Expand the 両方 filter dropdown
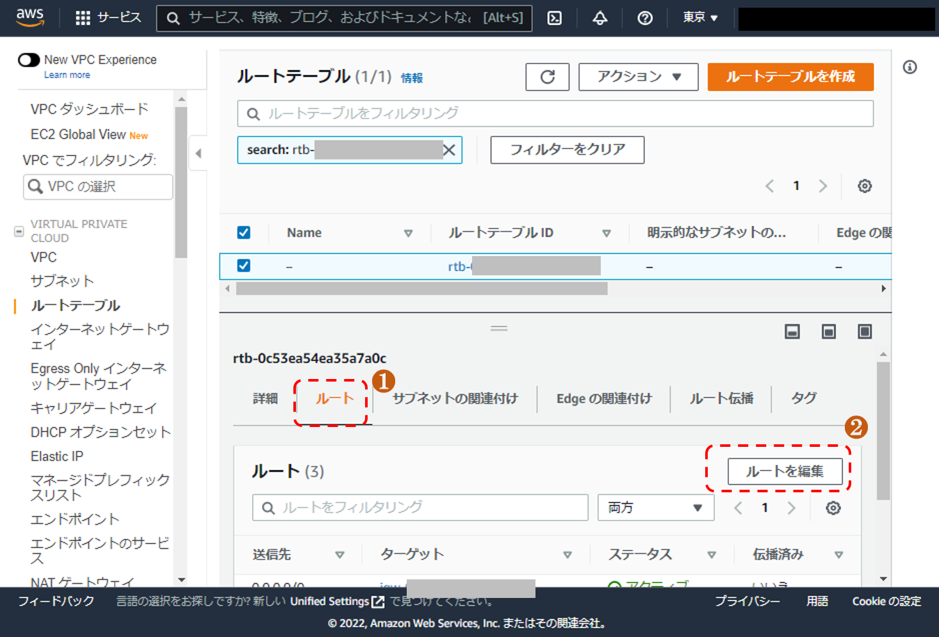Screen dimensions: 939x637 pyautogui.click(x=655, y=508)
